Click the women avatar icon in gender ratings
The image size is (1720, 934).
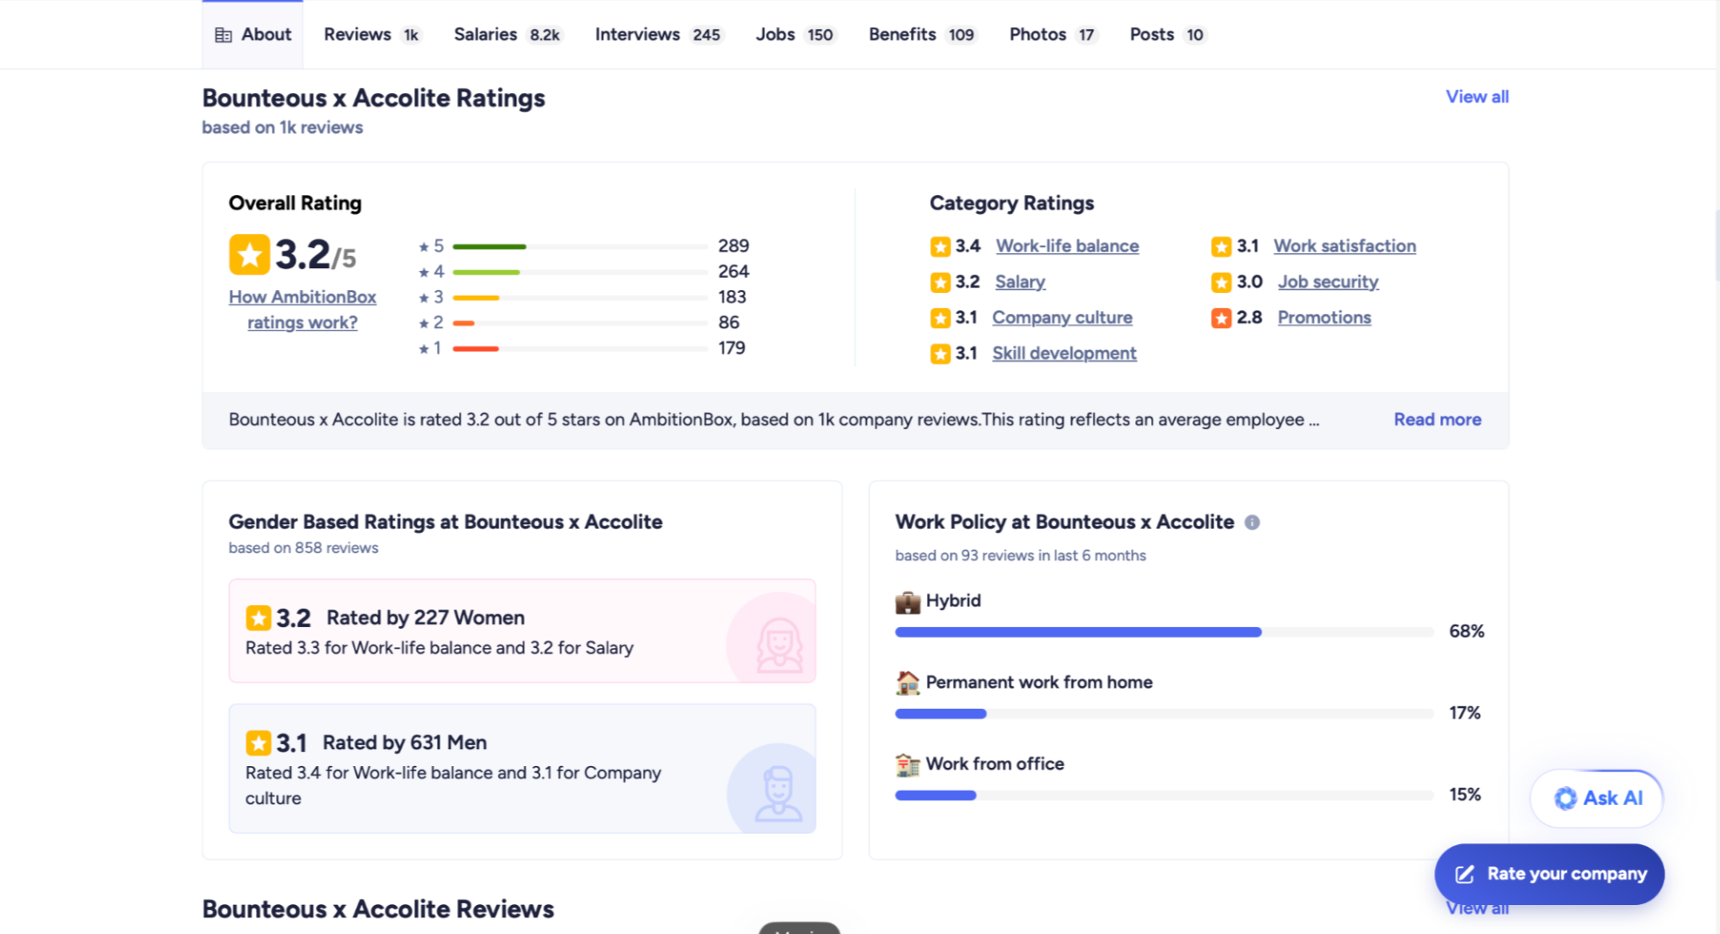click(778, 645)
